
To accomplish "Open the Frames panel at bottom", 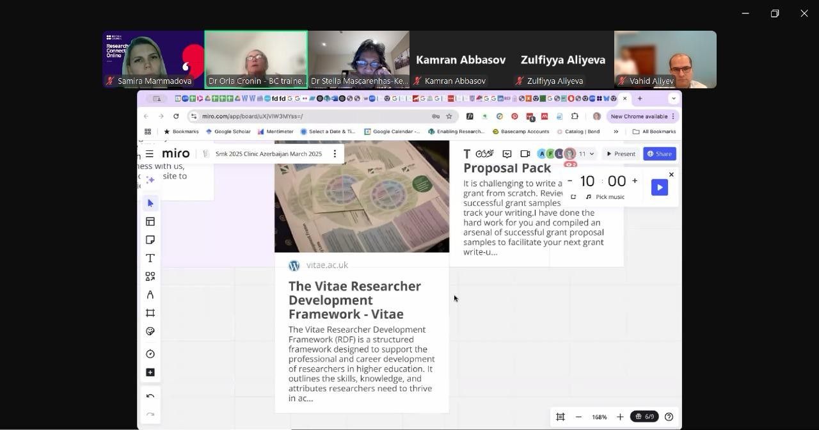I will [561, 417].
